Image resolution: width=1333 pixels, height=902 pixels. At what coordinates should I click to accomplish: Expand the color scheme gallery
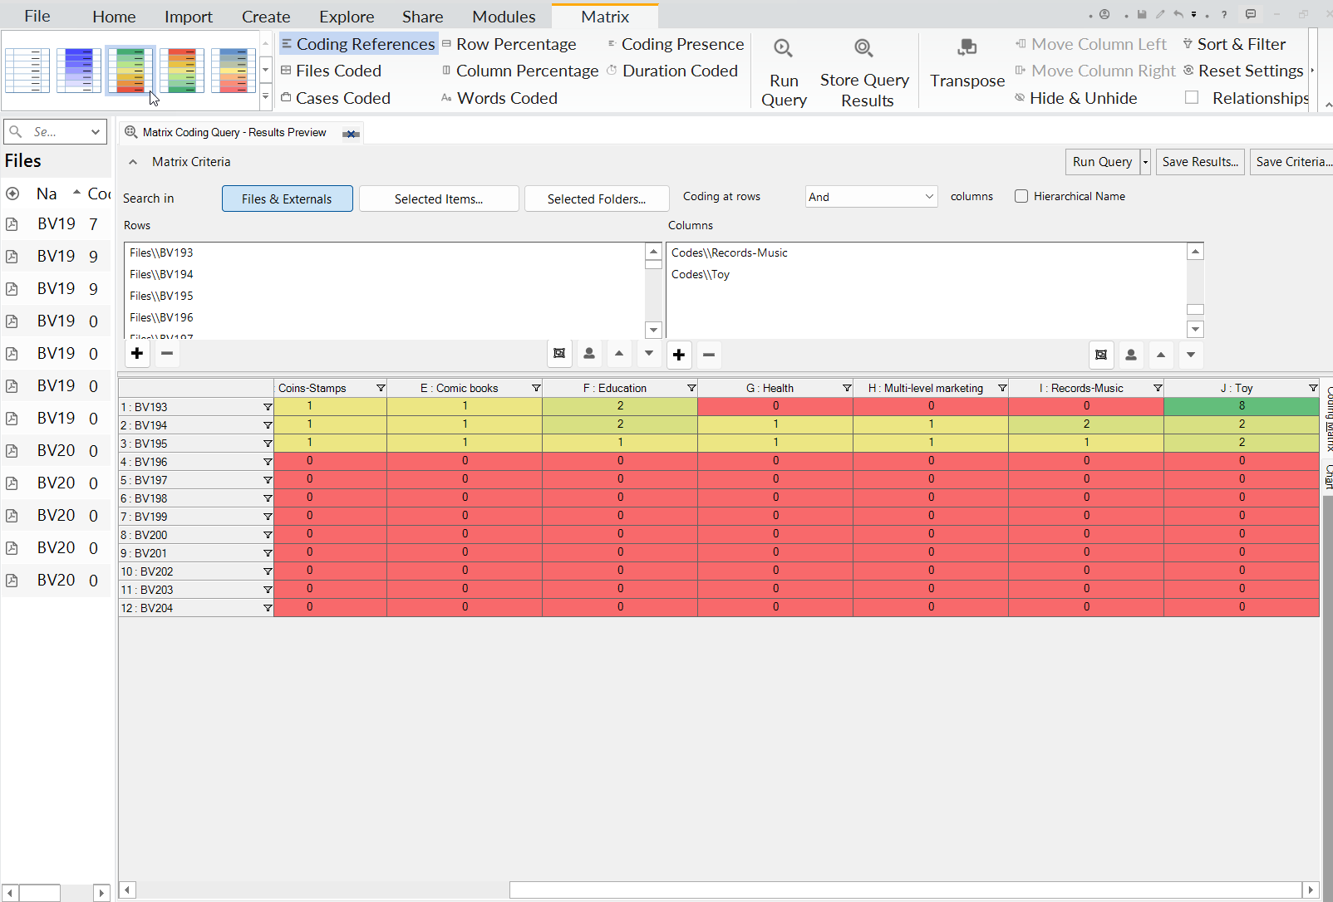pos(266,96)
